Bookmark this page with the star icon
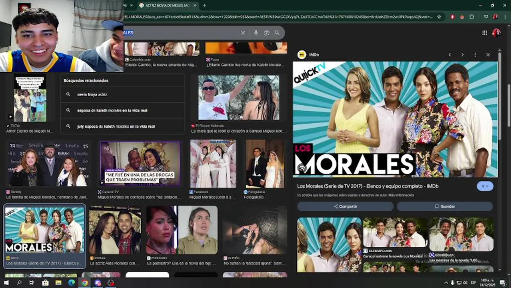The height and width of the screenshot is (288, 511). coord(439,17)
